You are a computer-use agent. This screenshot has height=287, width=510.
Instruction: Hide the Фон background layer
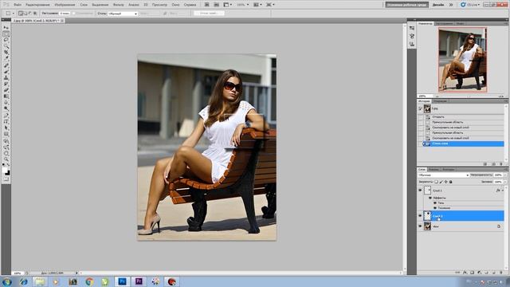(420, 226)
